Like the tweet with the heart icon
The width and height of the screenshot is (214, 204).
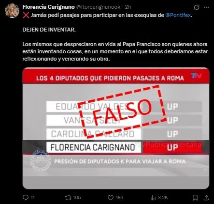(x=111, y=198)
